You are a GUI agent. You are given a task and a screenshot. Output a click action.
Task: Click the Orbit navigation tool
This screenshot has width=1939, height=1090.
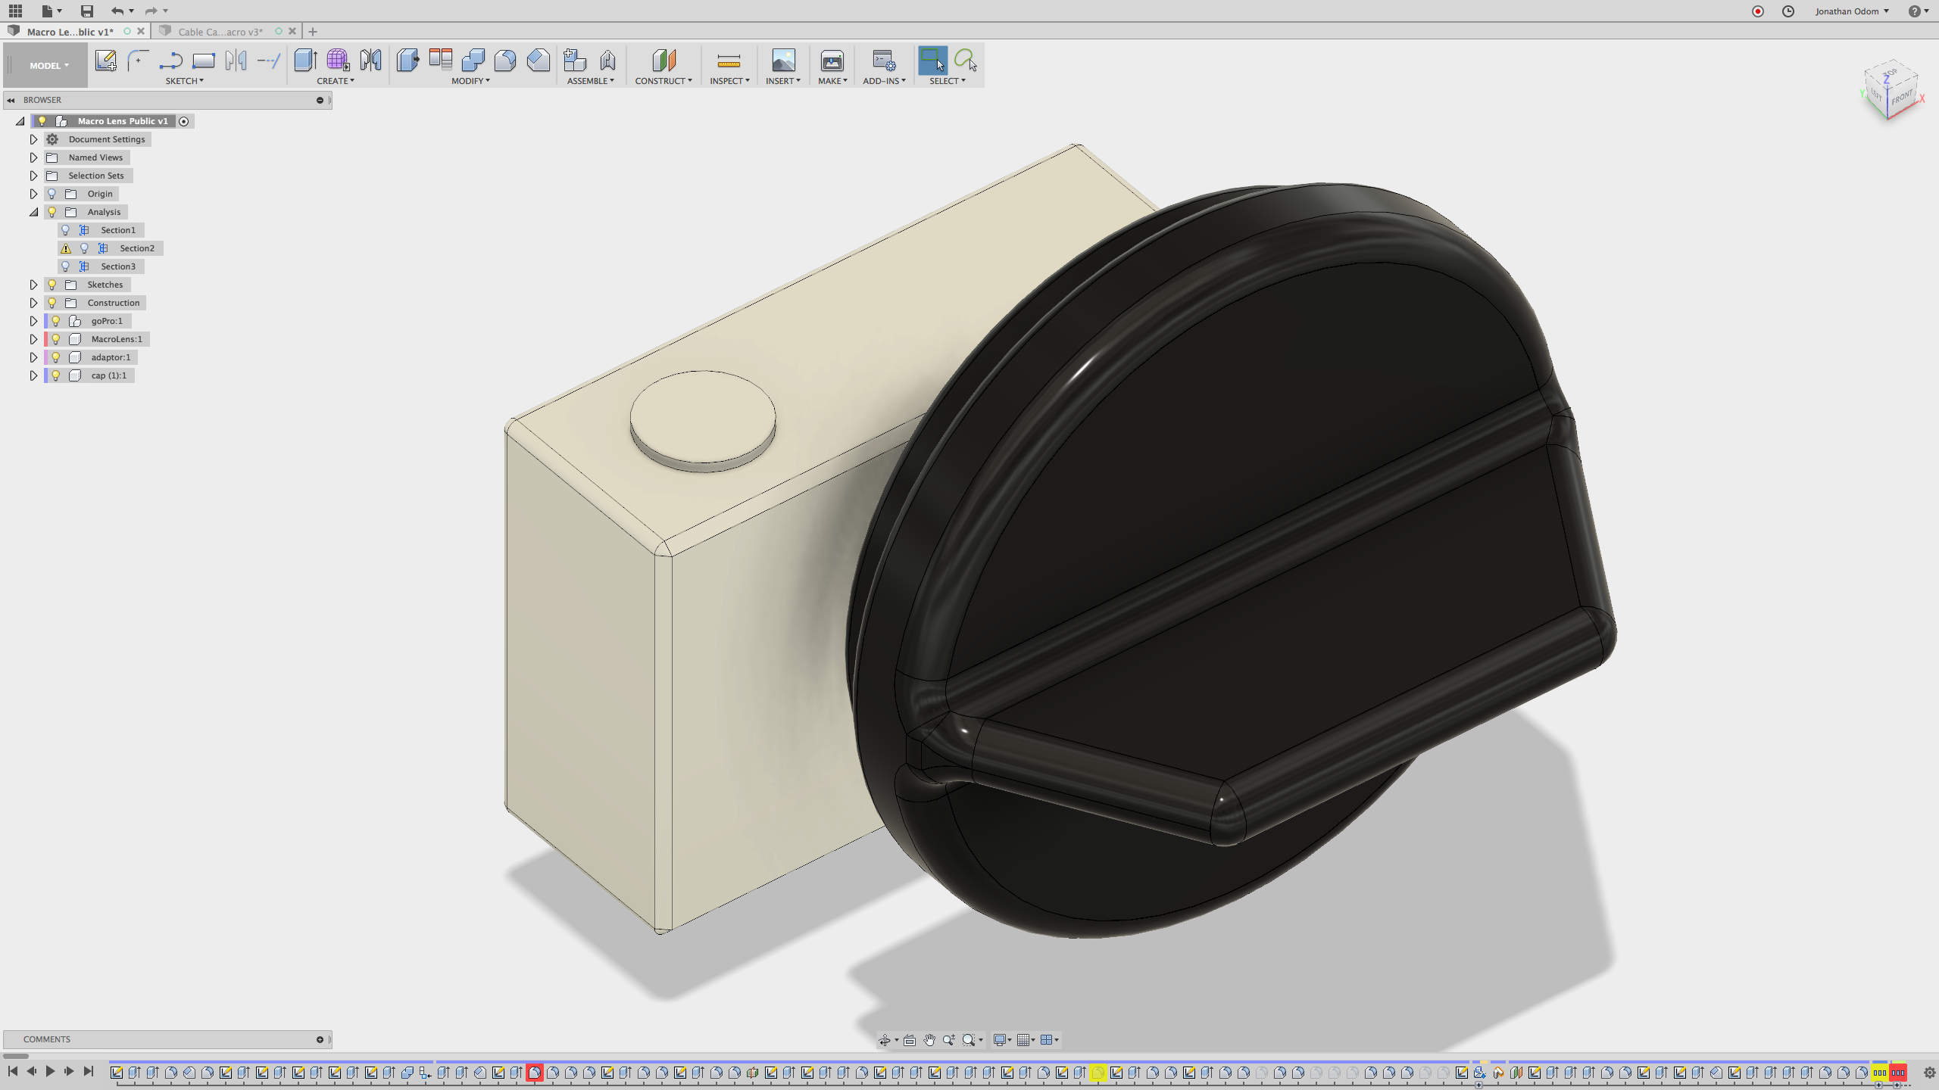[884, 1040]
